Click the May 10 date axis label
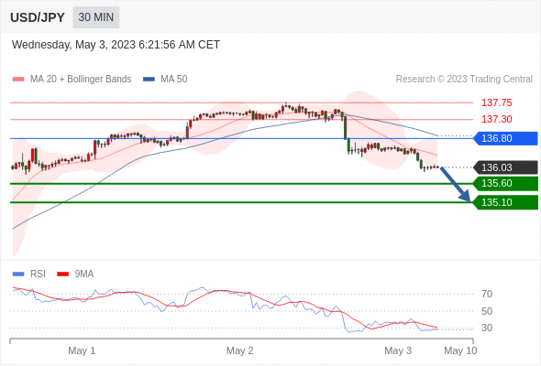Screen dimensions: 541x366 (460, 350)
